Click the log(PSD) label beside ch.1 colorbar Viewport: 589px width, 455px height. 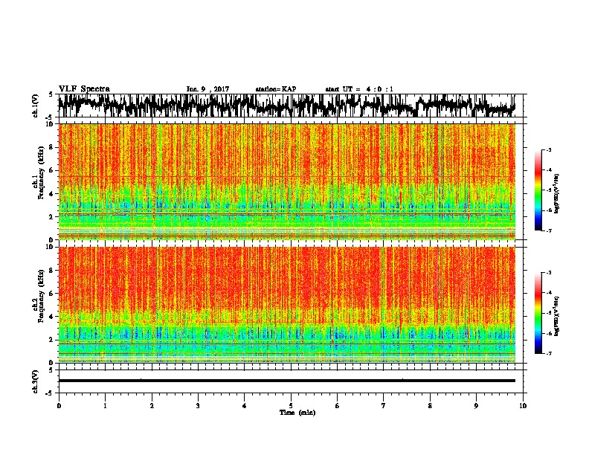point(557,194)
